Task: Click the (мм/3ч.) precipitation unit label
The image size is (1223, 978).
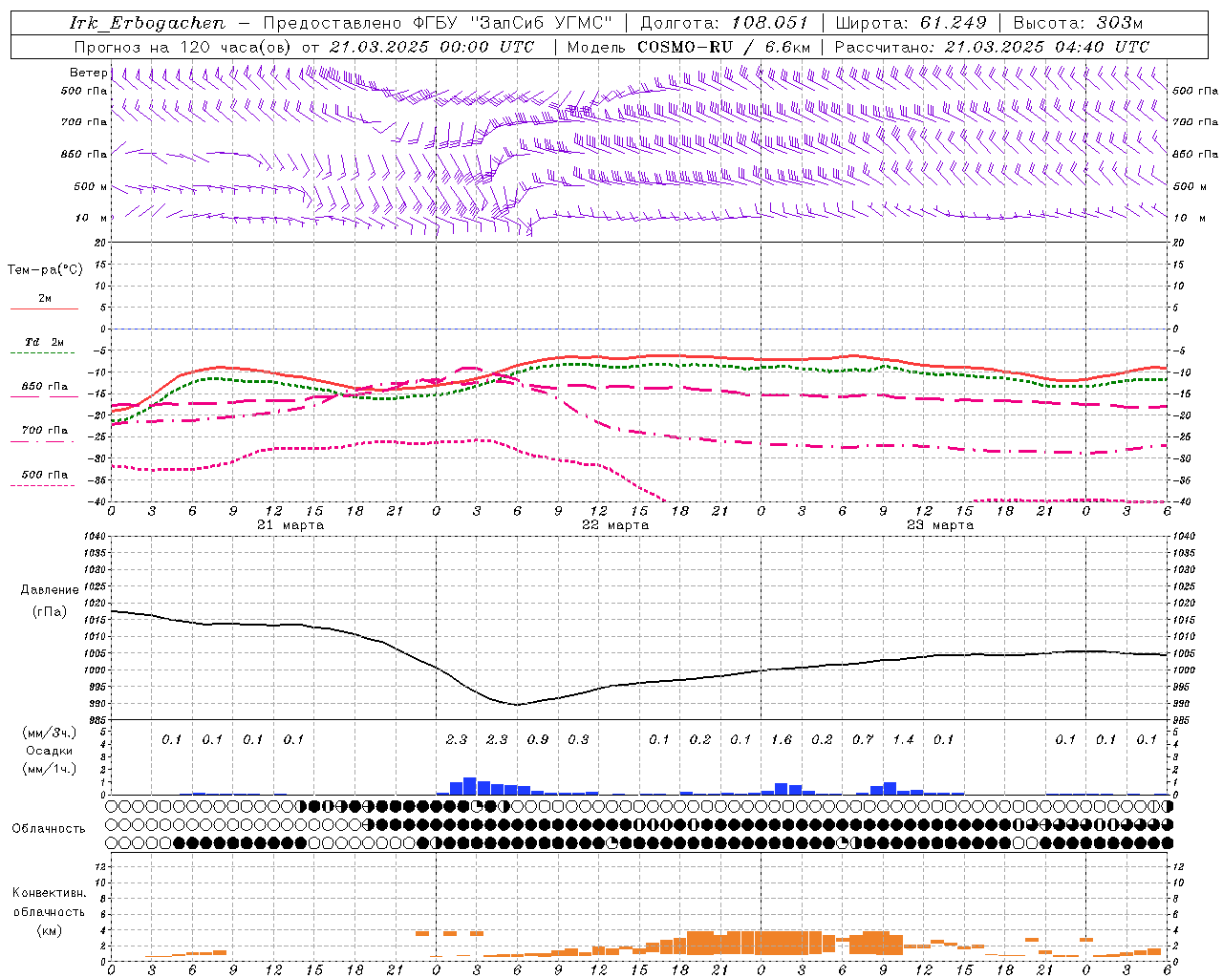Action: pos(49,733)
